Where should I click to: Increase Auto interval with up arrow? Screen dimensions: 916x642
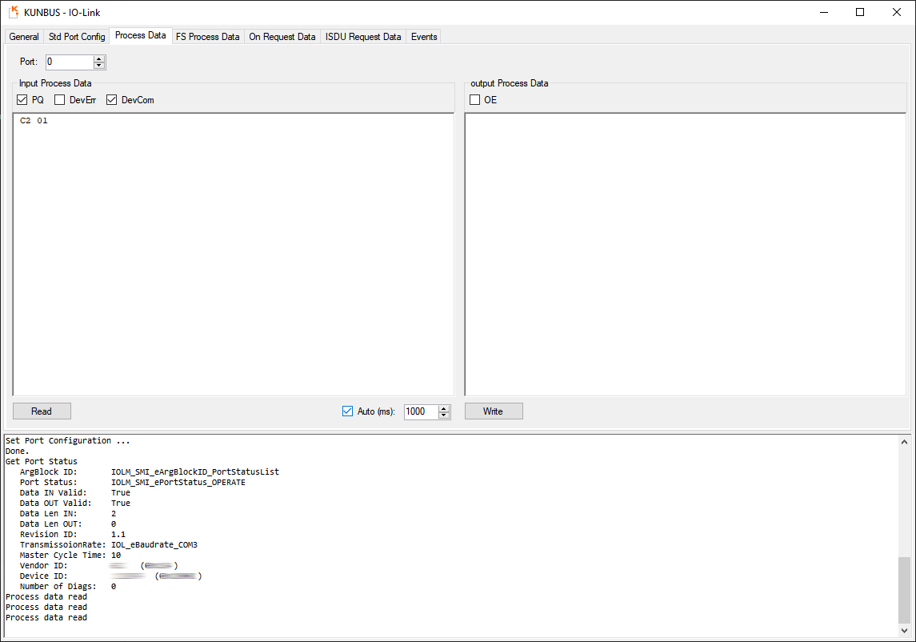coord(445,407)
